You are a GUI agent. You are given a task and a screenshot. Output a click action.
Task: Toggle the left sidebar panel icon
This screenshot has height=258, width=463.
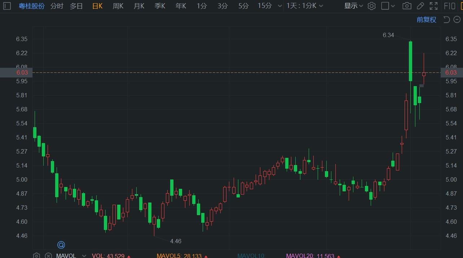point(7,6)
